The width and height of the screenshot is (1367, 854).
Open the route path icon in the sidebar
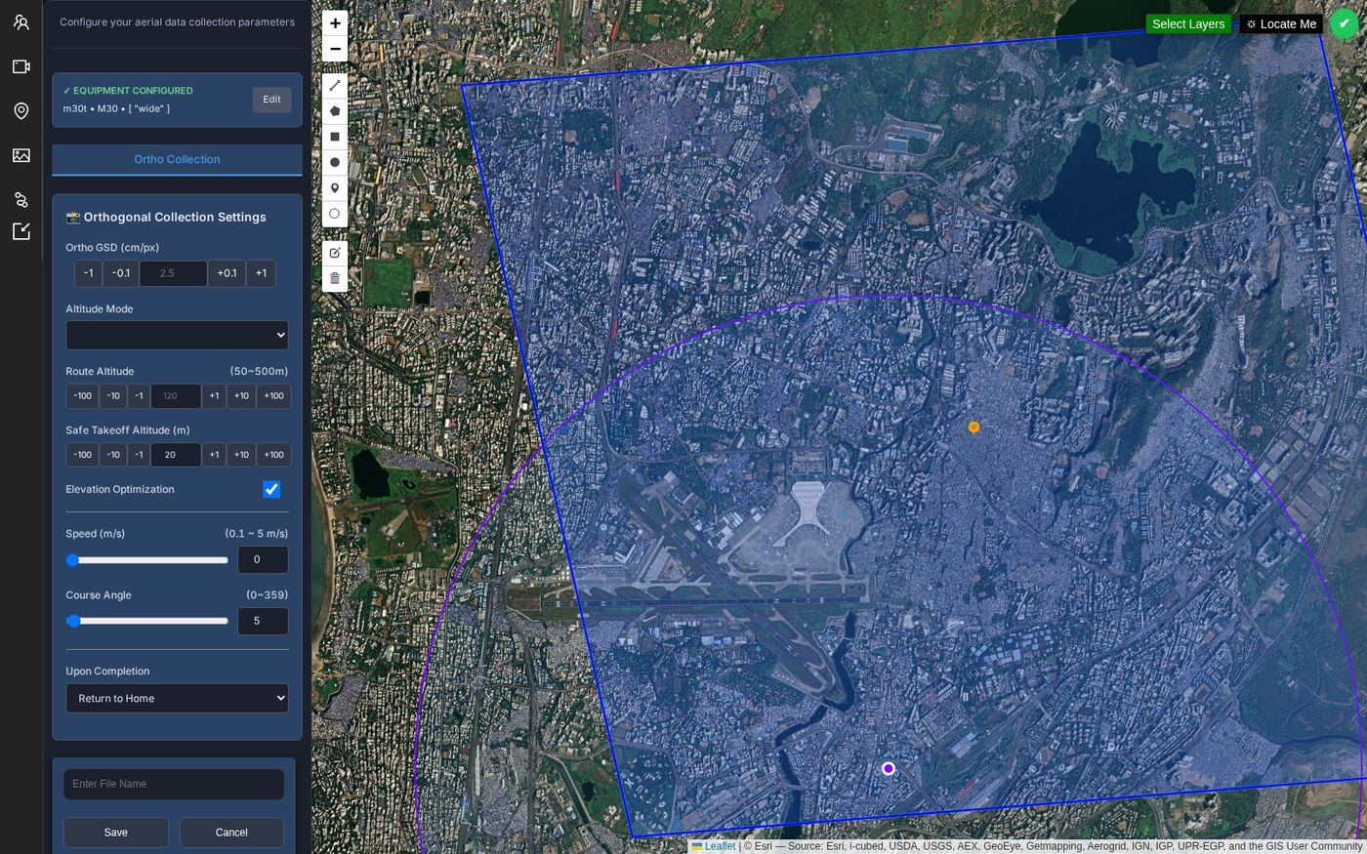pyautogui.click(x=21, y=199)
